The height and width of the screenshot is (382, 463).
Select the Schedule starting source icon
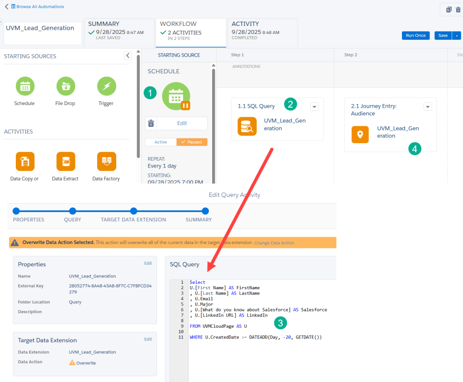[25, 86]
